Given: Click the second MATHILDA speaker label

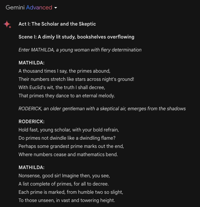Looking at the screenshot, I should (x=31, y=167).
